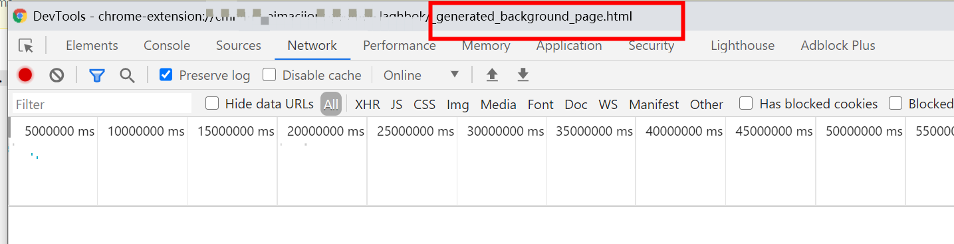954x244 pixels.
Task: Toggle the filter funnel icon
Action: pyautogui.click(x=97, y=75)
